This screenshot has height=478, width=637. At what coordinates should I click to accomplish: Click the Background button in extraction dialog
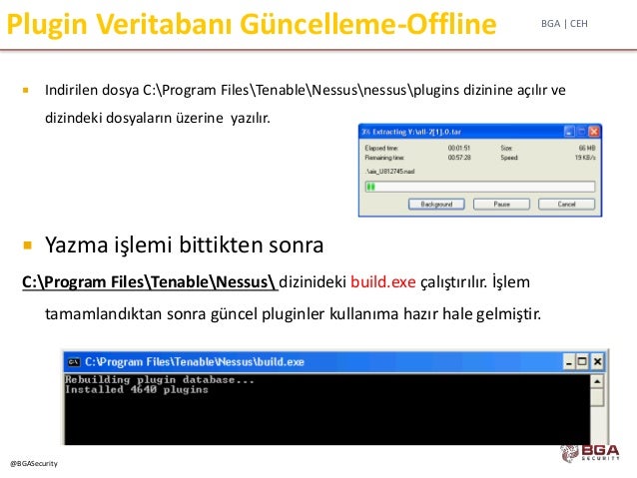(436, 204)
